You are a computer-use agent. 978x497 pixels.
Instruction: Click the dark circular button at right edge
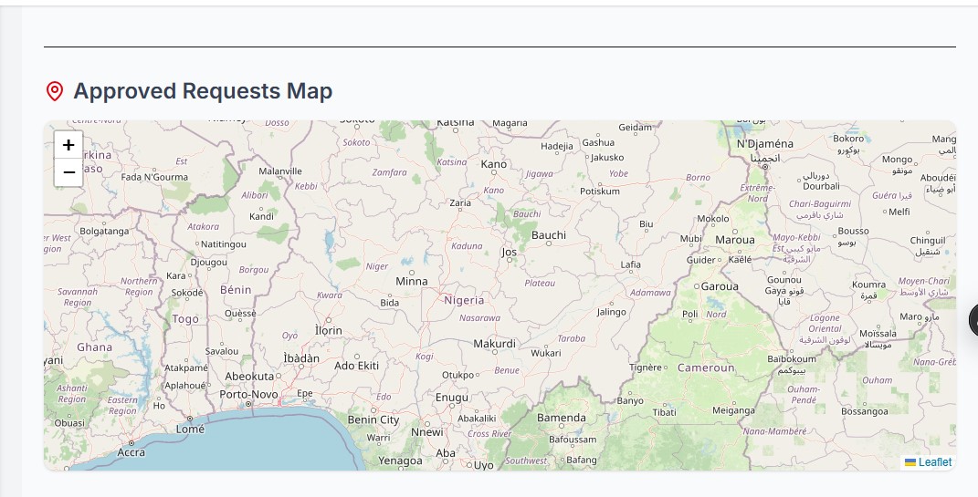[x=973, y=320]
